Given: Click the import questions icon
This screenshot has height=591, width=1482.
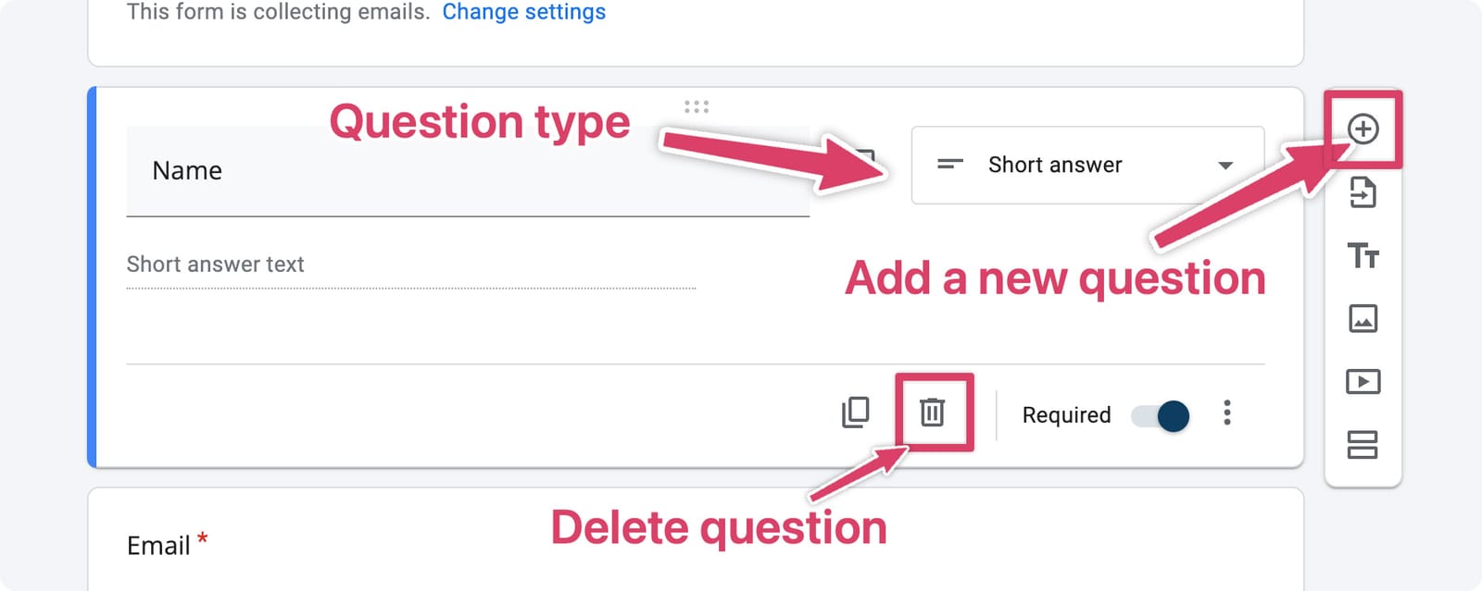Looking at the screenshot, I should (1362, 194).
